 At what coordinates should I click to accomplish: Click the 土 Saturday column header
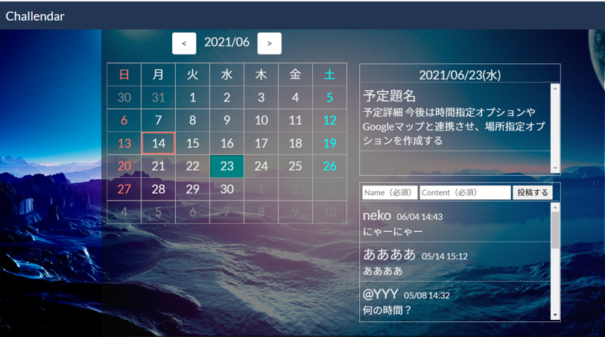coord(329,75)
